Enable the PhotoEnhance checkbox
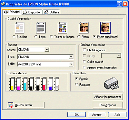The width and height of the screenshot is (129, 120). (x=84, y=50)
